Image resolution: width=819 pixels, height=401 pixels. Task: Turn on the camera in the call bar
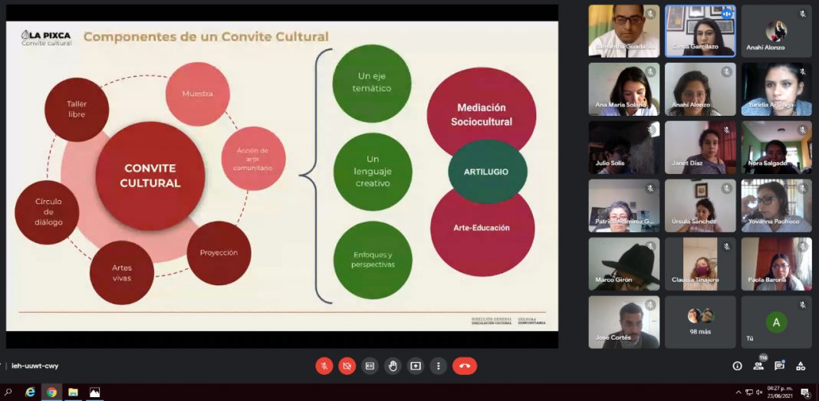(x=347, y=366)
